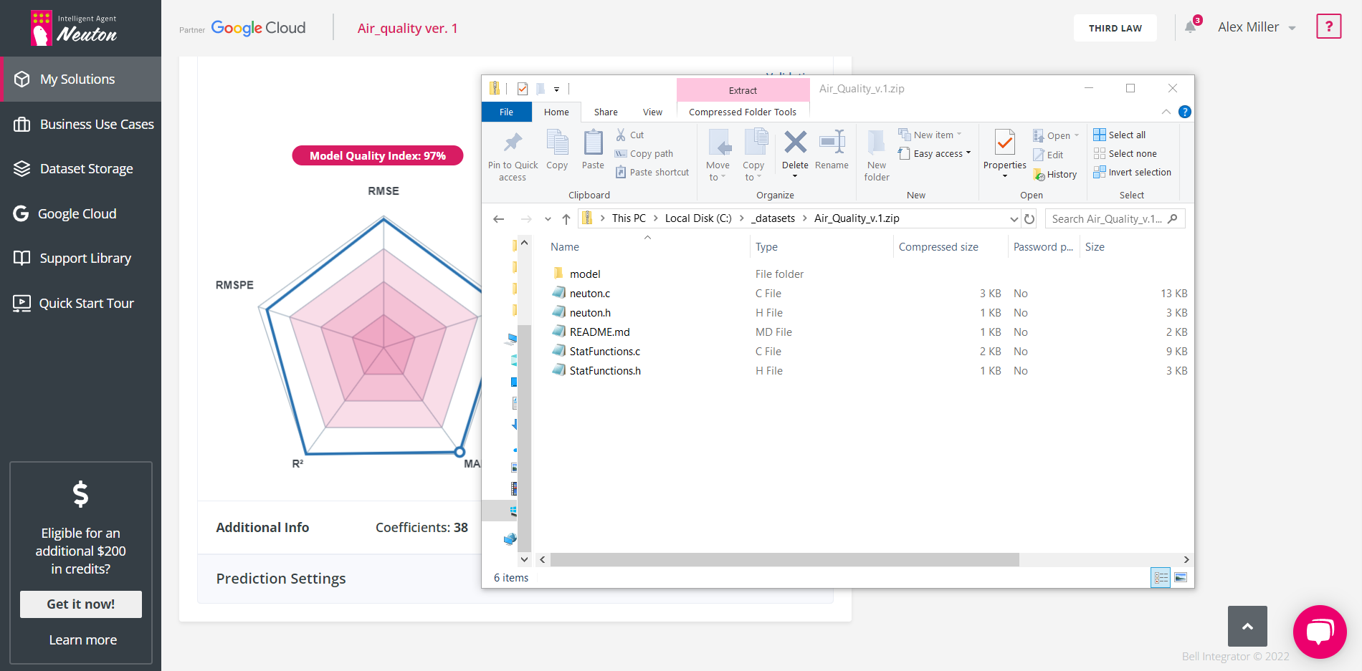Open the chat support bubble

pyautogui.click(x=1320, y=632)
